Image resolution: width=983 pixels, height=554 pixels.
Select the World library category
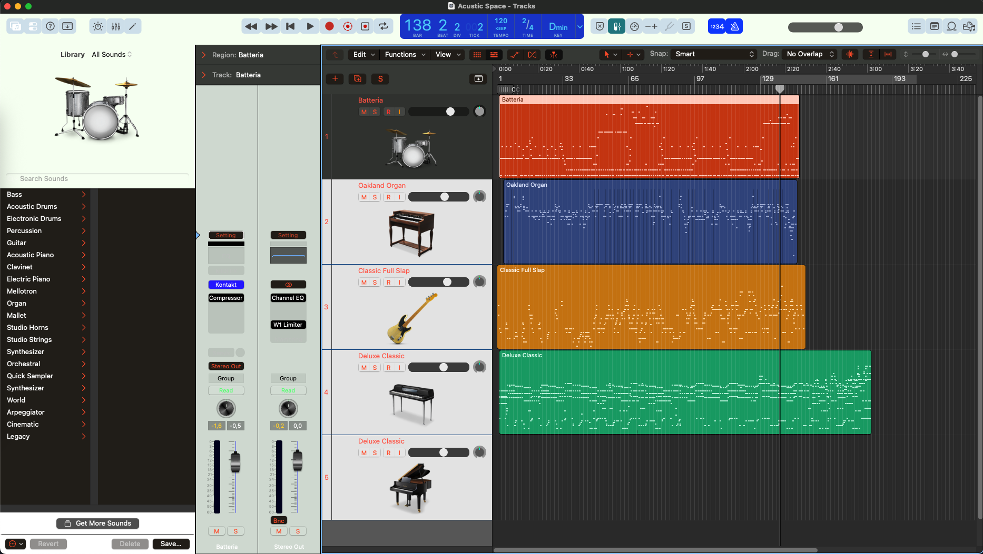point(46,400)
